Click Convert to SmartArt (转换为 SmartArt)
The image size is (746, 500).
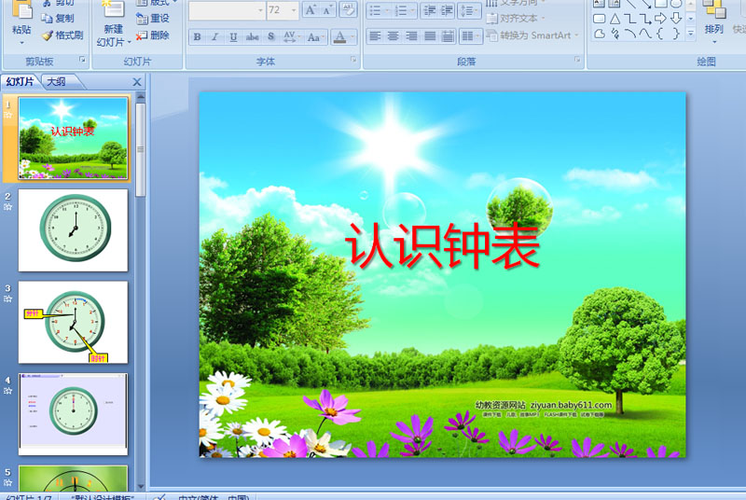coord(532,35)
